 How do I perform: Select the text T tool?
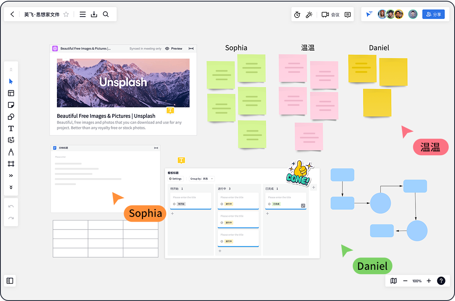11,128
